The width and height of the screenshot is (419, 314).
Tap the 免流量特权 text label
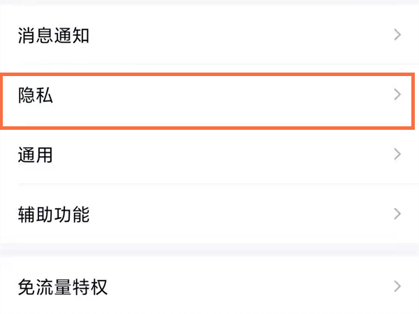pos(62,286)
